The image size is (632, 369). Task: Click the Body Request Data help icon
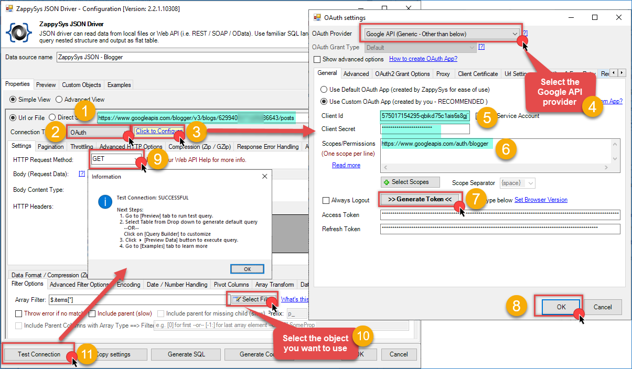(81, 173)
